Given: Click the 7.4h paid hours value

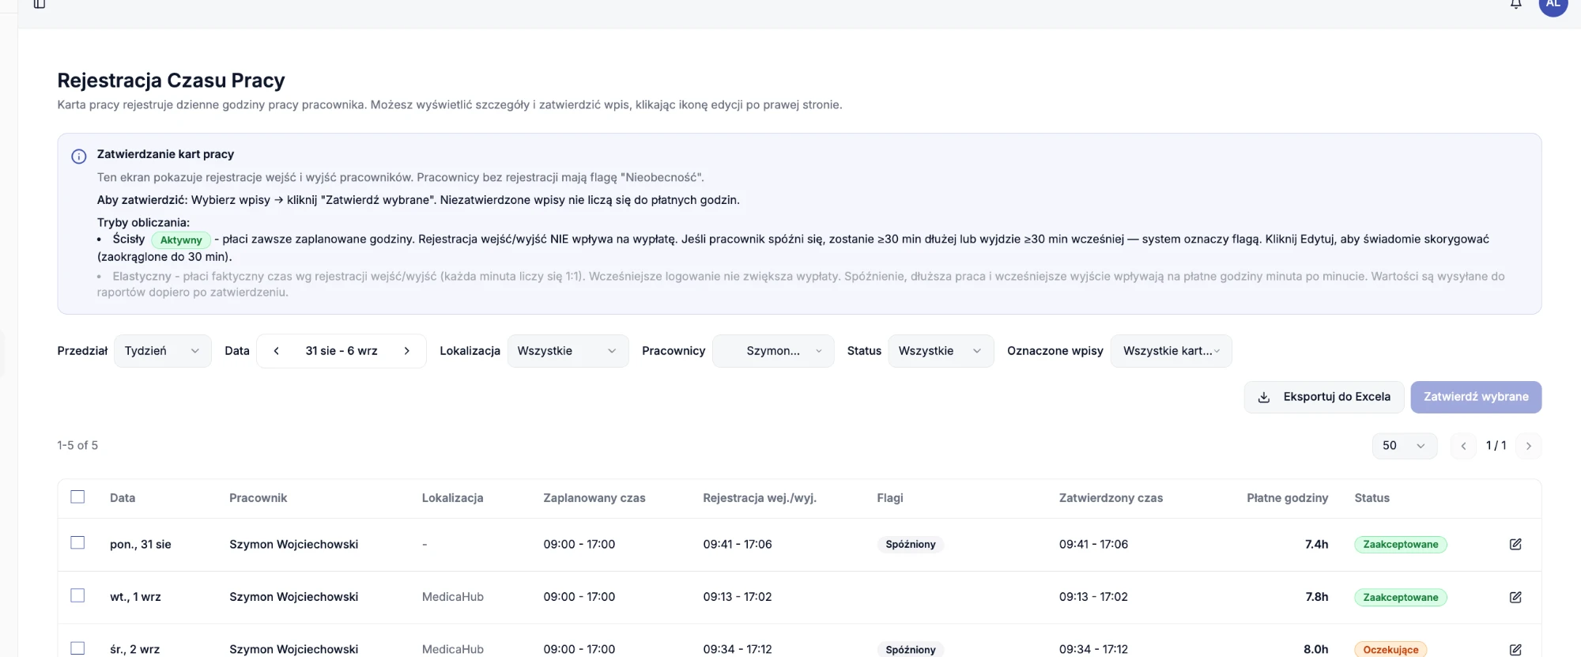Looking at the screenshot, I should click(1316, 544).
